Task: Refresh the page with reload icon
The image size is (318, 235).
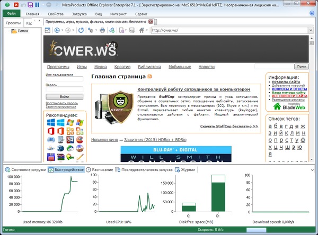Action: pos(81,30)
